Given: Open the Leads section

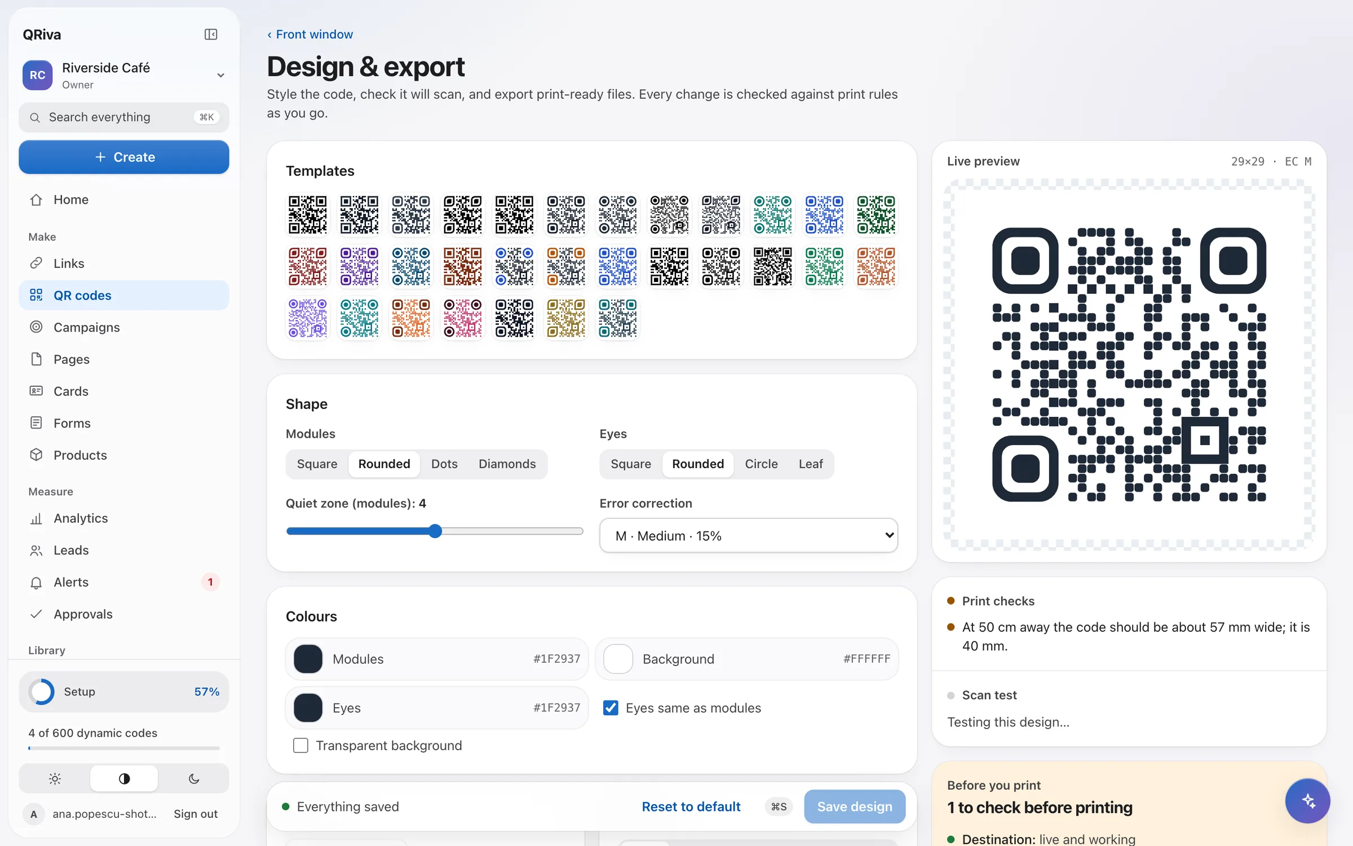Looking at the screenshot, I should point(124,550).
